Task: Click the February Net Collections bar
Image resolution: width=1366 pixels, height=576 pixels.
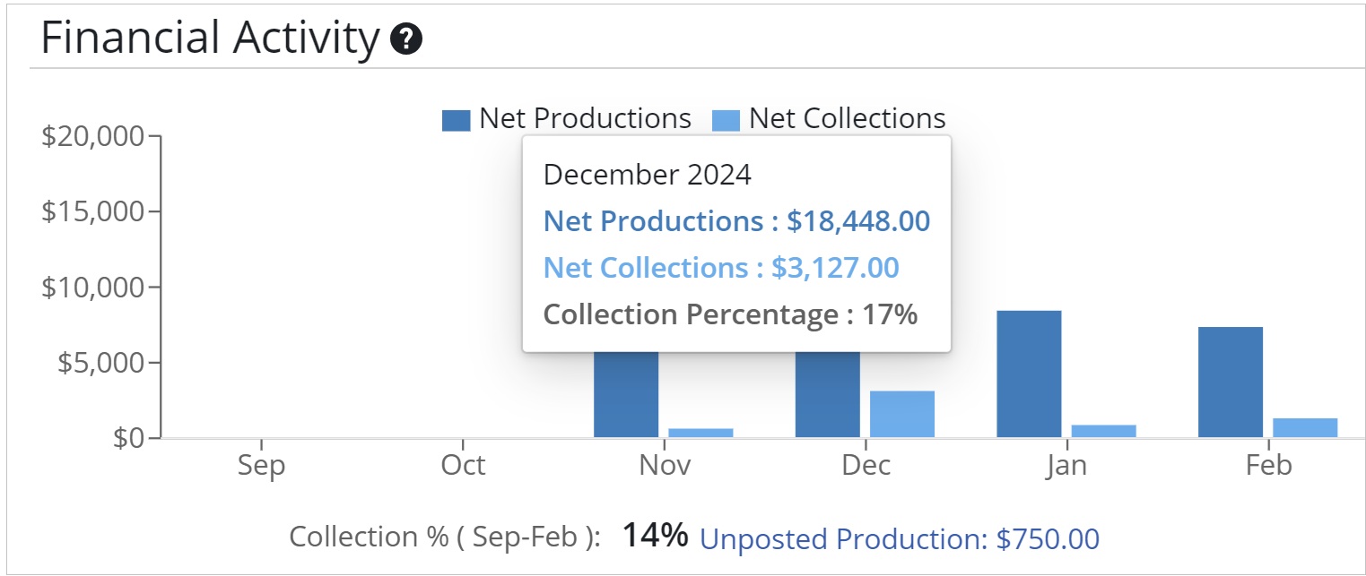Action: pos(1305,427)
